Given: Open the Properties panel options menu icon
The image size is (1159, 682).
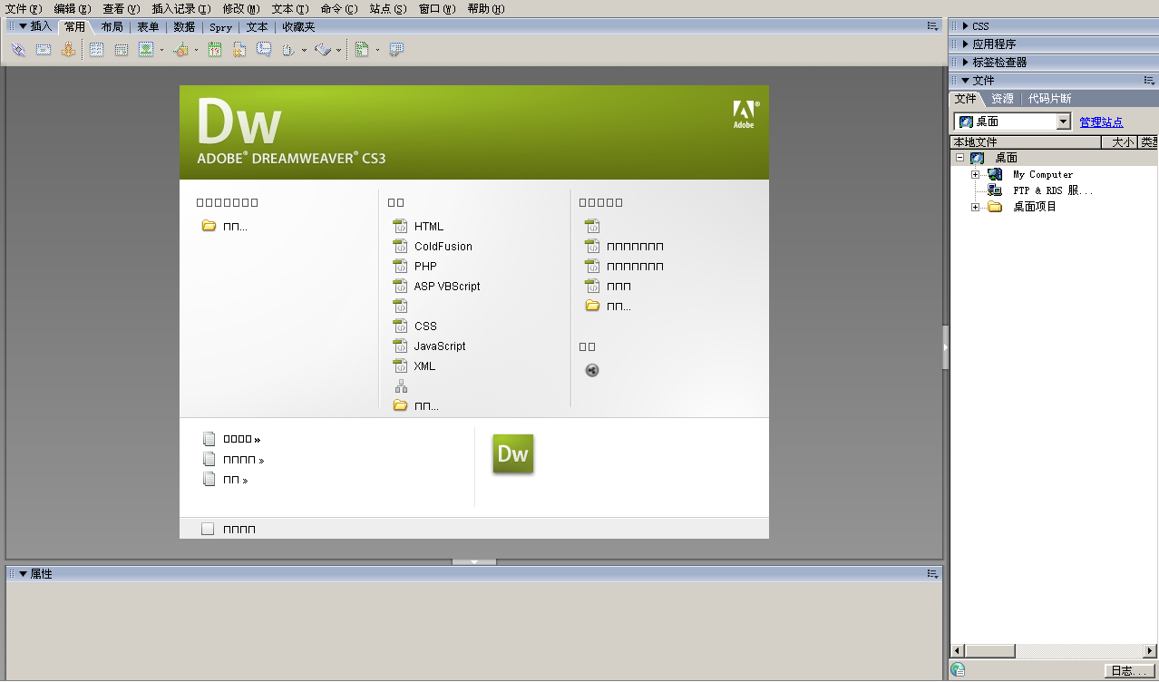Looking at the screenshot, I should (932, 574).
